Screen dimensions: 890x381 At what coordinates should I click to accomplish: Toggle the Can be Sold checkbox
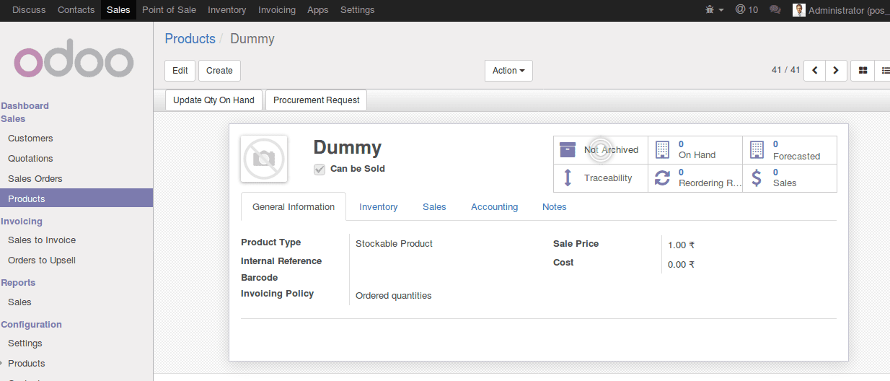click(320, 169)
